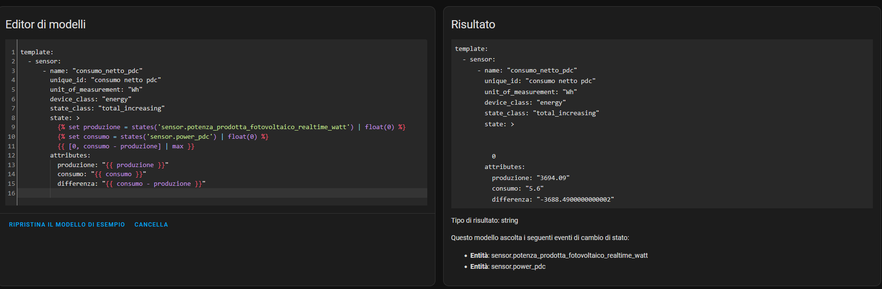Click editor line produzione: "{{ produzione }}"
Screen dimensions: 882x289
pos(113,165)
